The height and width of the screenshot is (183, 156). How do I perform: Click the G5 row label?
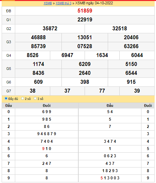[x=9, y=69]
